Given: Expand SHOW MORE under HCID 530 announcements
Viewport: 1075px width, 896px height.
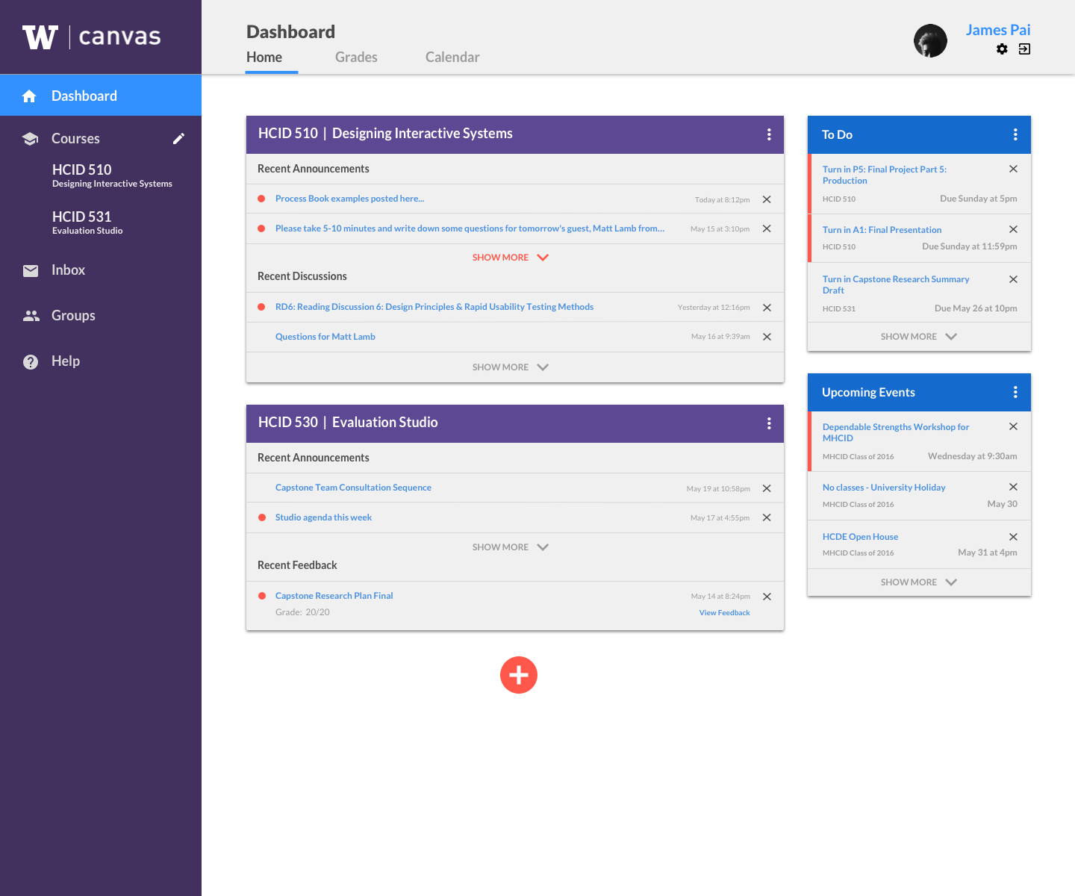Looking at the screenshot, I should click(x=511, y=547).
